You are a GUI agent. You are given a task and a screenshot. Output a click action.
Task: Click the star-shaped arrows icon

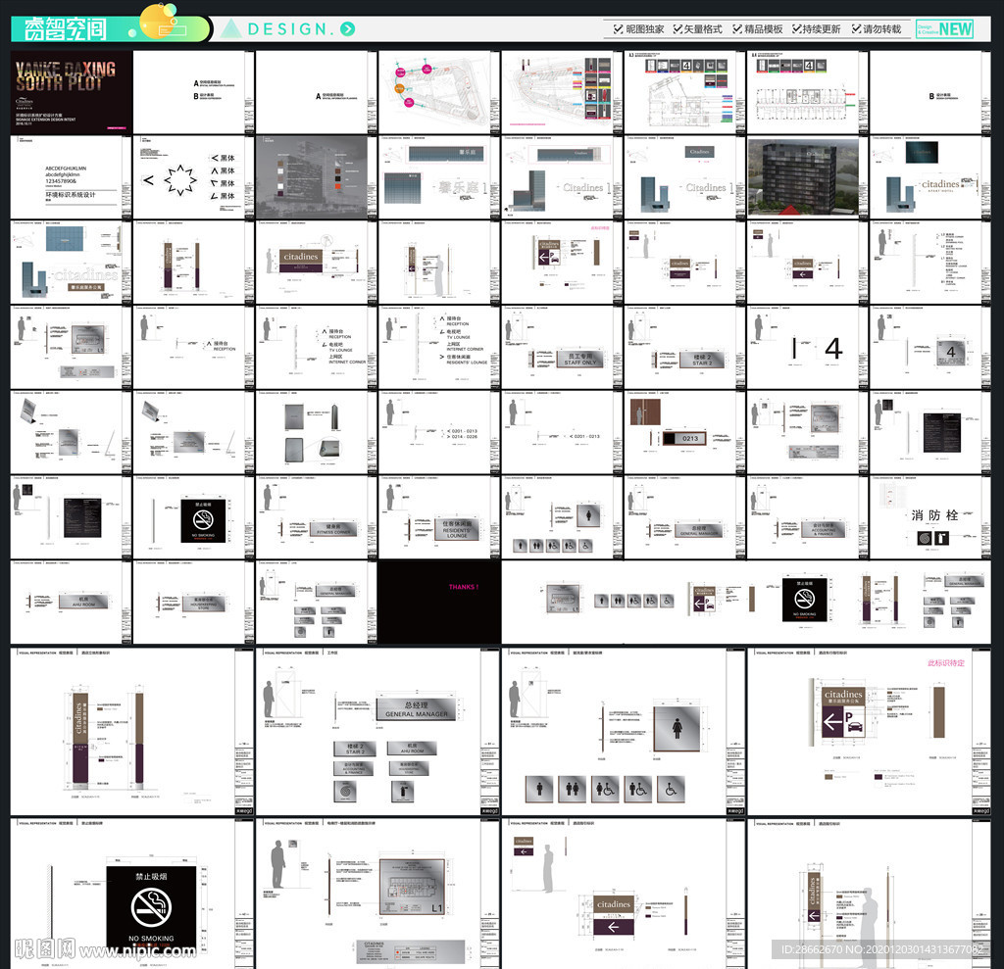[x=180, y=180]
